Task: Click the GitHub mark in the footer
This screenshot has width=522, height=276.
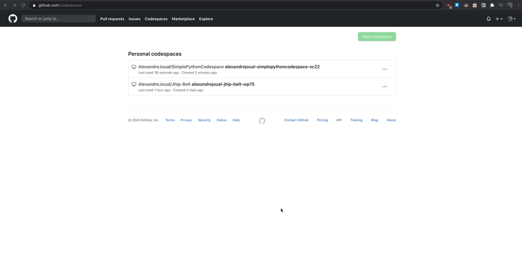Action: click(262, 121)
